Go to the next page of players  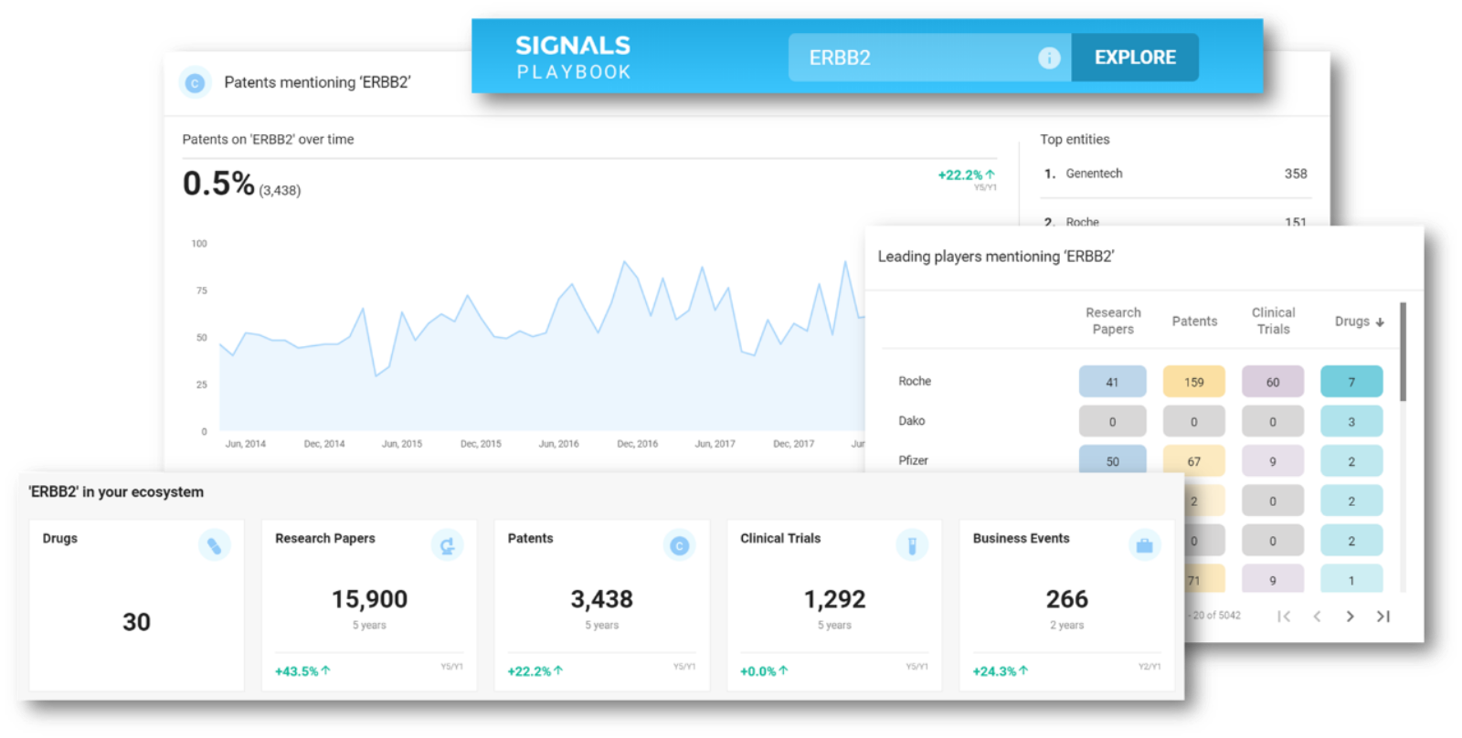click(1350, 617)
